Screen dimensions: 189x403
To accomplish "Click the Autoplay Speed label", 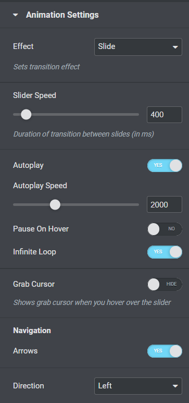I will [x=40, y=186].
